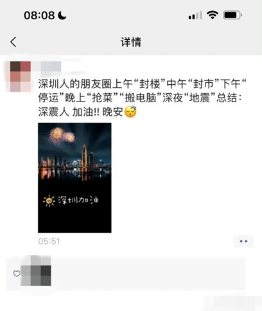Click the Do Not Disturb moon icon

pos(62,15)
